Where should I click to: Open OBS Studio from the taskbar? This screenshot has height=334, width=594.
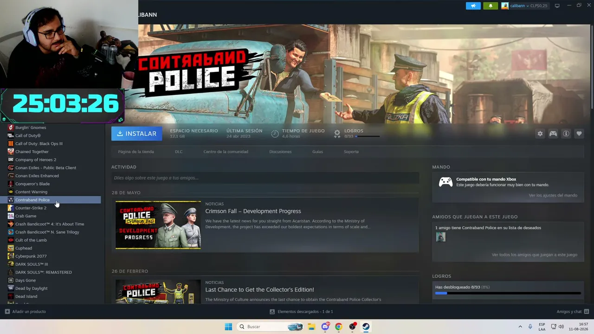coord(353,327)
